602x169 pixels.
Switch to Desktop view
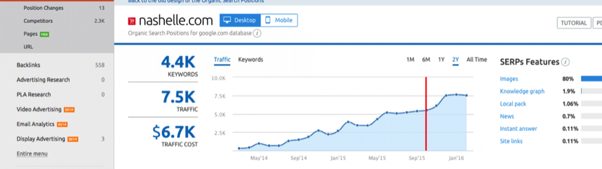[x=240, y=20]
